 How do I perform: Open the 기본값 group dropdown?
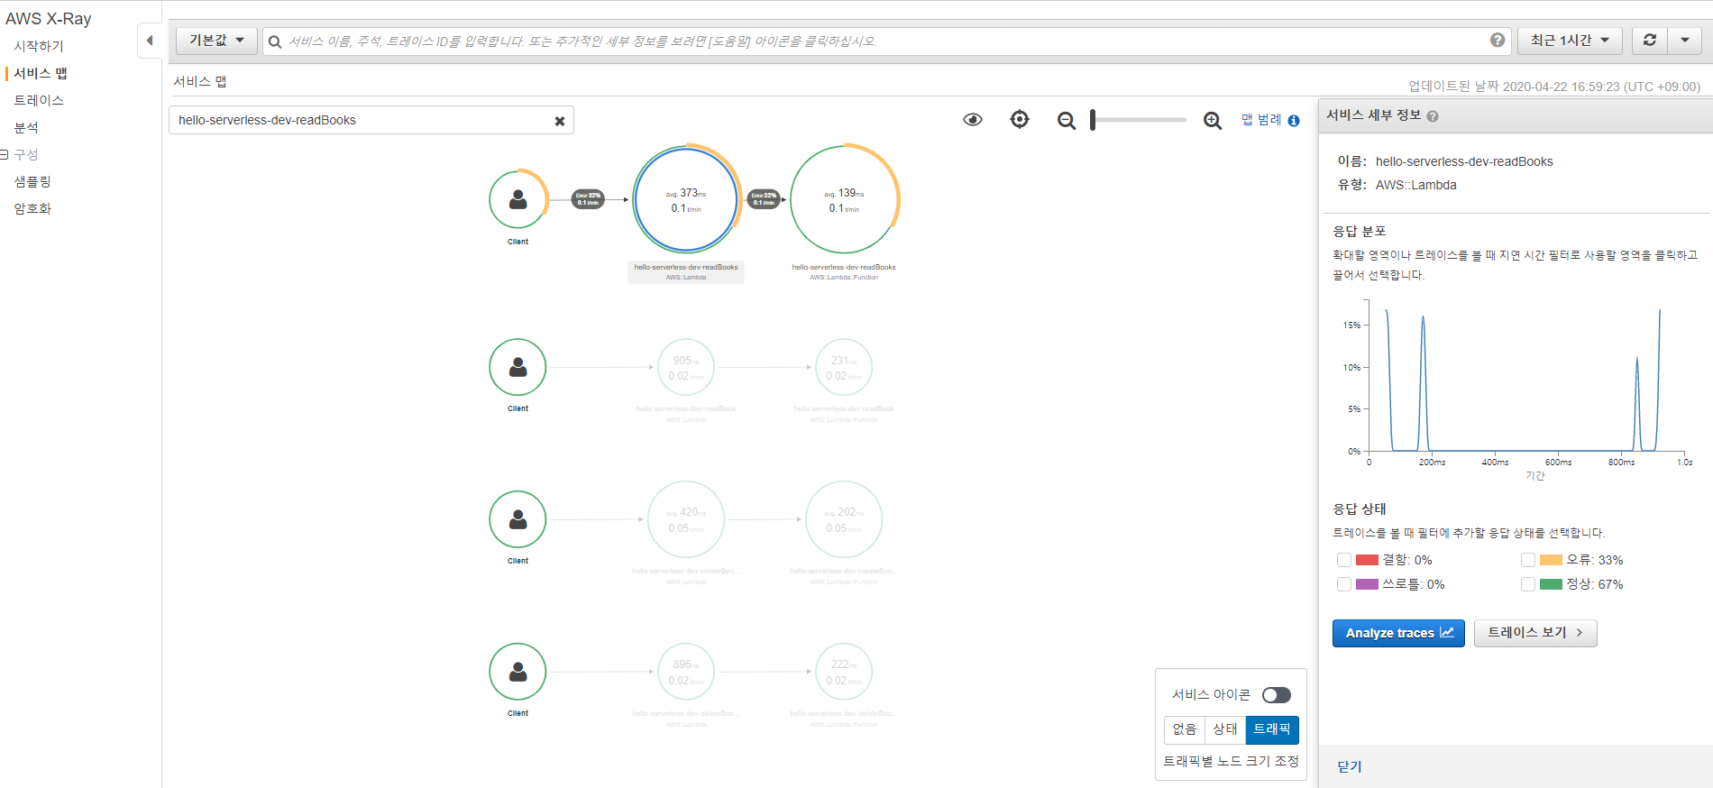pyautogui.click(x=216, y=41)
